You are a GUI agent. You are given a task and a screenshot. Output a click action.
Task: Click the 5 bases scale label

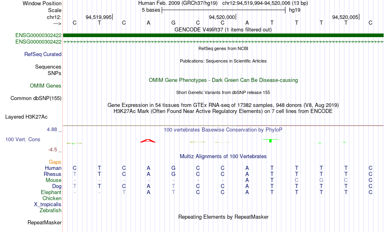151,10
